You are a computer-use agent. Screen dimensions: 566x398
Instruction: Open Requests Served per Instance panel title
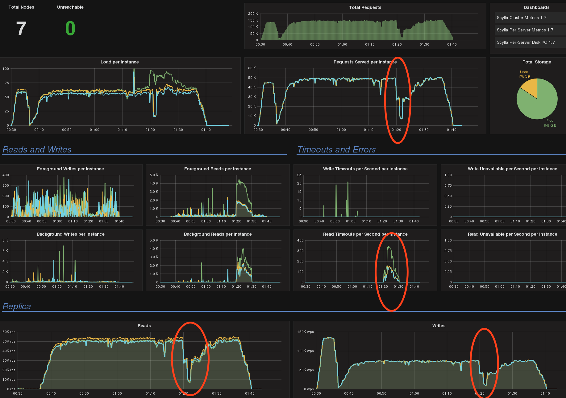[x=365, y=62]
